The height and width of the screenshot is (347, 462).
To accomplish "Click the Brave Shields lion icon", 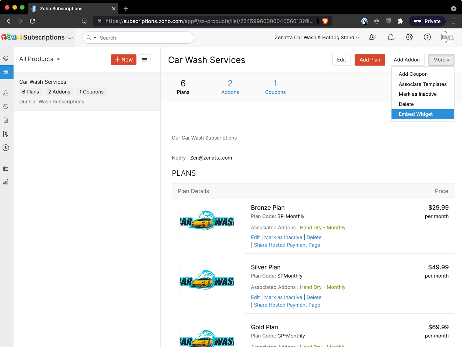I will point(325,21).
